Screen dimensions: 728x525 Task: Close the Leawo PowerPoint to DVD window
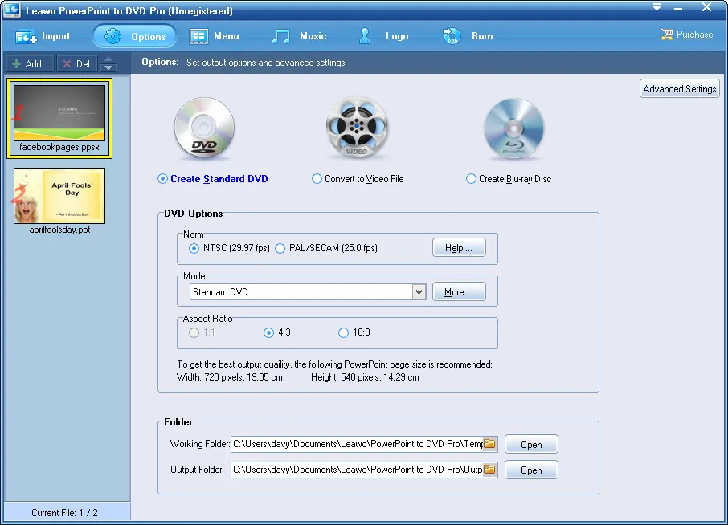706,7
